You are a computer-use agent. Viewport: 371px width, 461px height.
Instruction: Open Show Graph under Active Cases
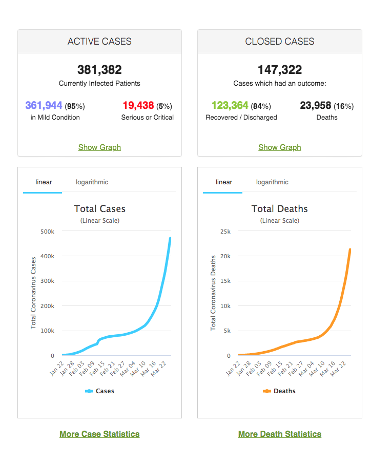pyautogui.click(x=99, y=147)
